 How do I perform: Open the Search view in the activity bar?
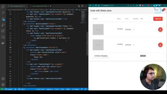[x=3, y=13]
